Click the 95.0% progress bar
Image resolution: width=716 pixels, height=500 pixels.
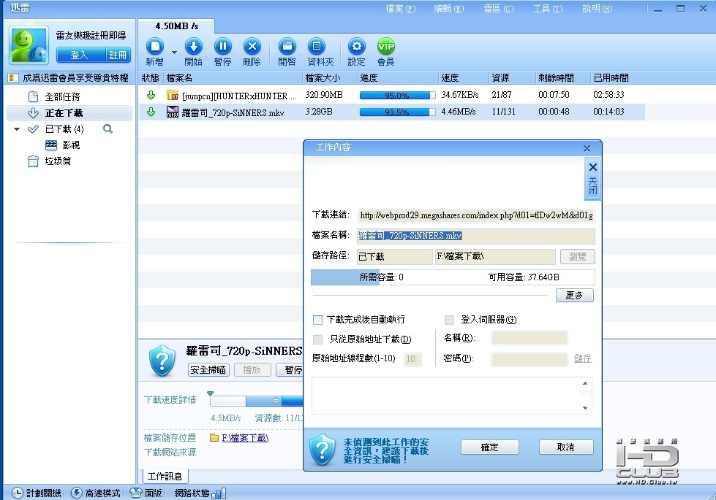397,96
